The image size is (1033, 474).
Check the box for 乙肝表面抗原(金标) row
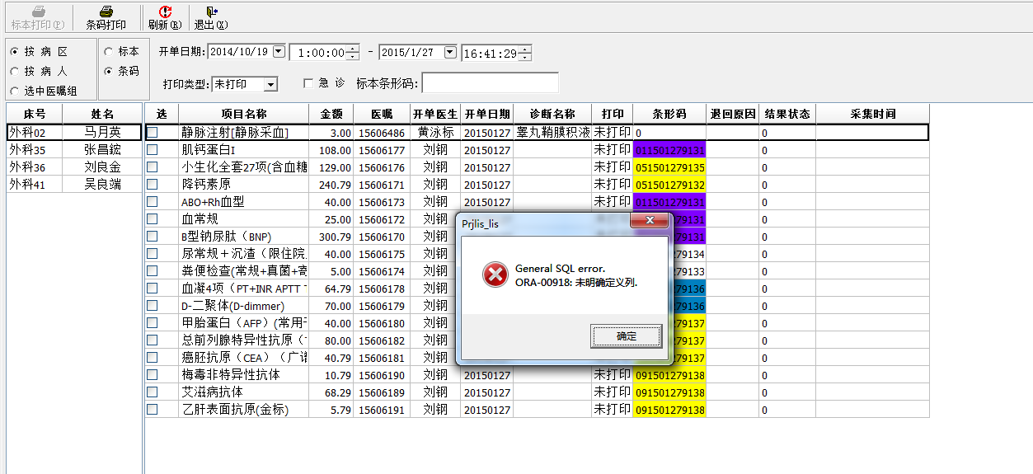tap(153, 409)
